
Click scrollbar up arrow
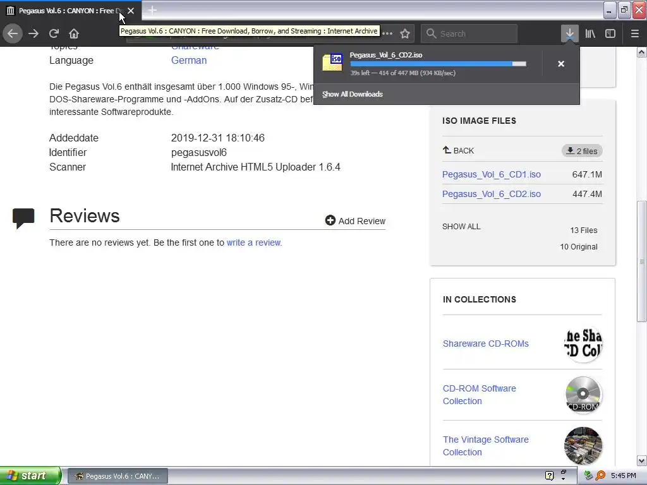(x=642, y=52)
